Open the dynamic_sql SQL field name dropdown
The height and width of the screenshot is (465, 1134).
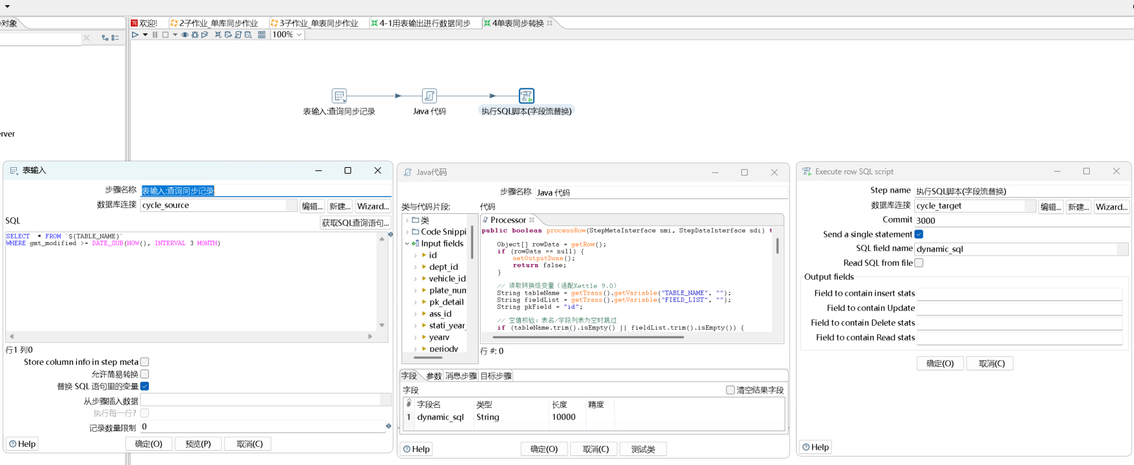(x=1122, y=249)
